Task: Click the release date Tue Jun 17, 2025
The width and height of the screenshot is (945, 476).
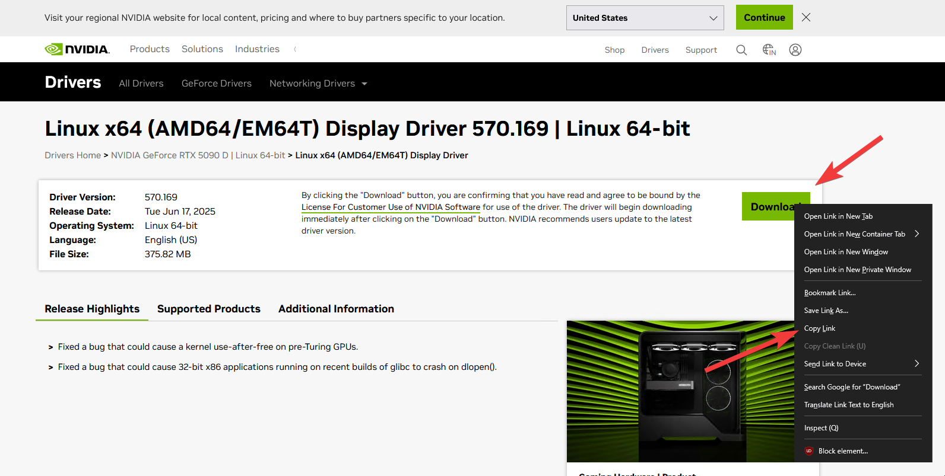Action: tap(180, 212)
